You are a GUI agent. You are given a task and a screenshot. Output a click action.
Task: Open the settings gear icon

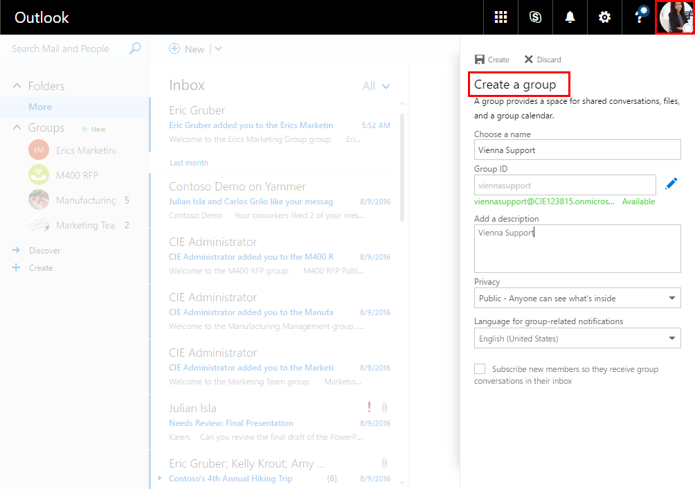[x=604, y=17]
